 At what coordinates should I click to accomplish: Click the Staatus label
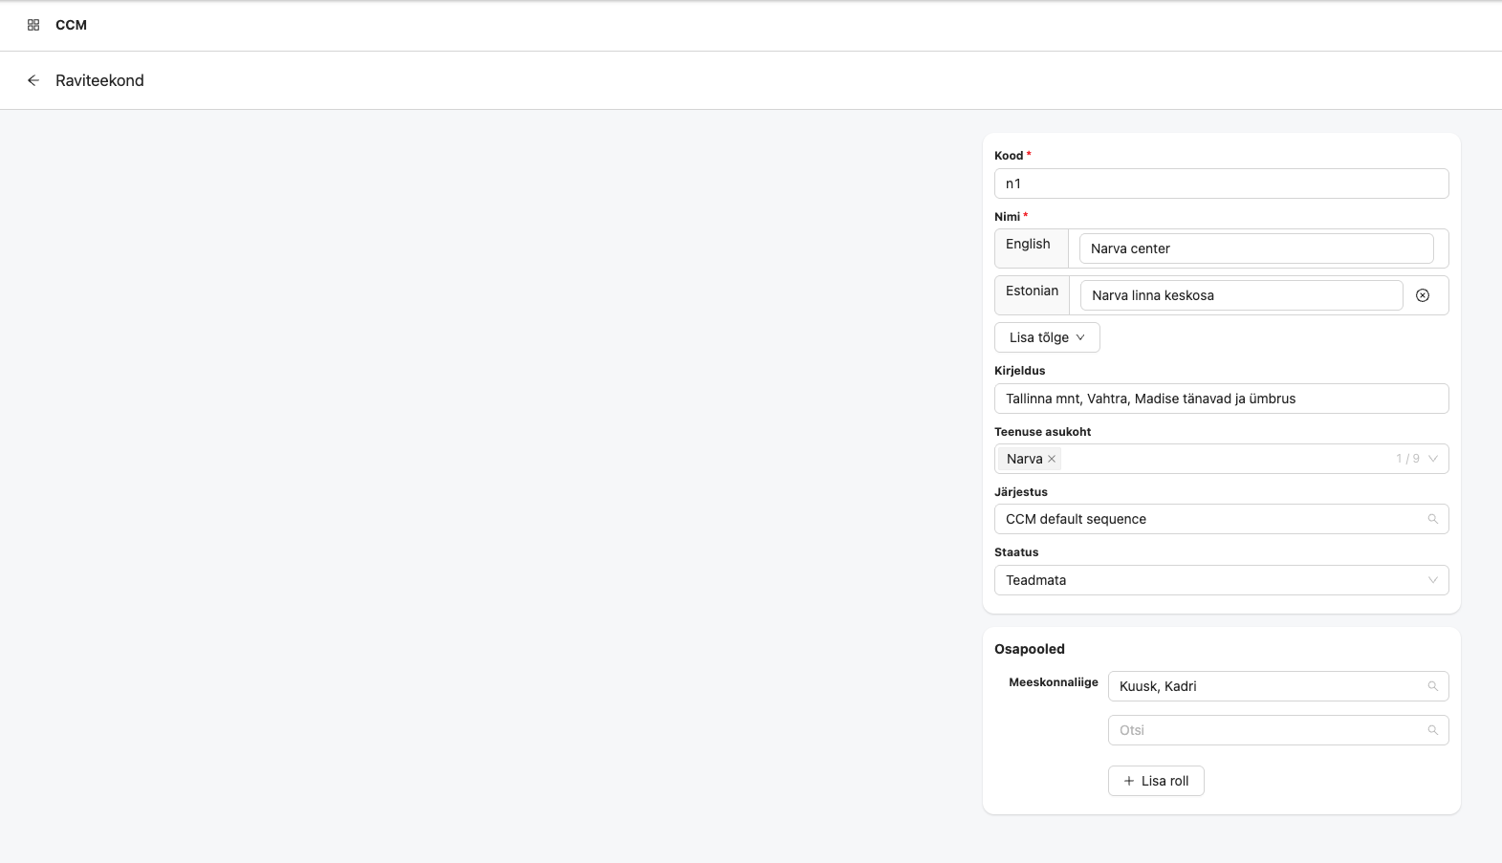(1016, 552)
